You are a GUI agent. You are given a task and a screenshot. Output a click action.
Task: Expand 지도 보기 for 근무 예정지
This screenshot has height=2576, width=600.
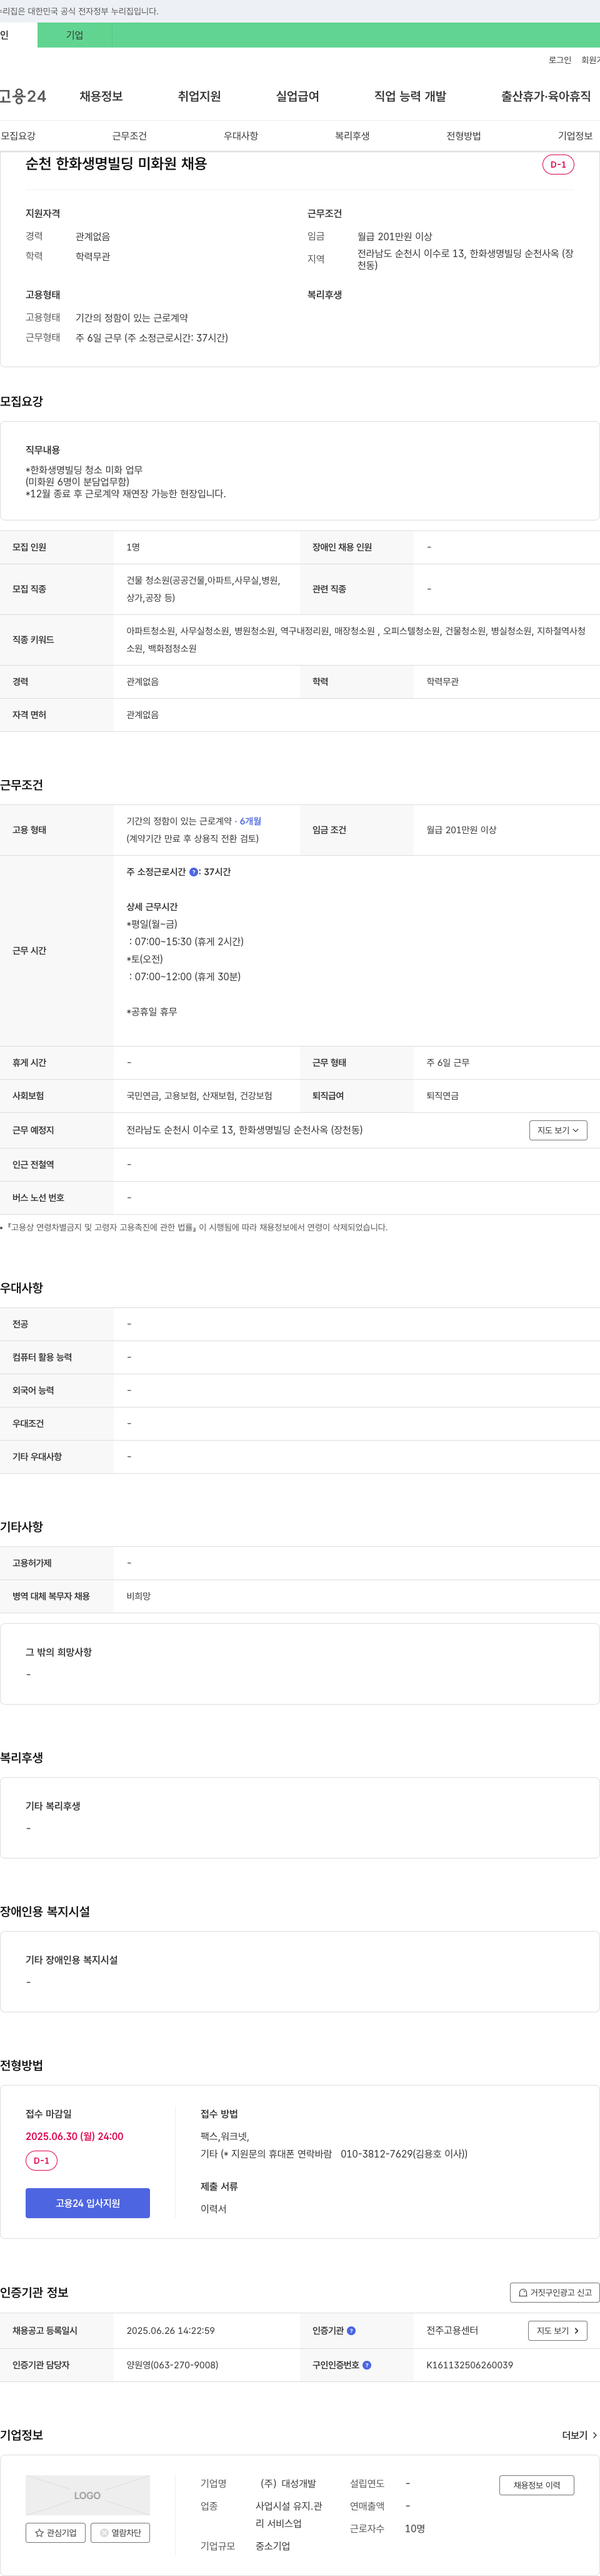558,1130
